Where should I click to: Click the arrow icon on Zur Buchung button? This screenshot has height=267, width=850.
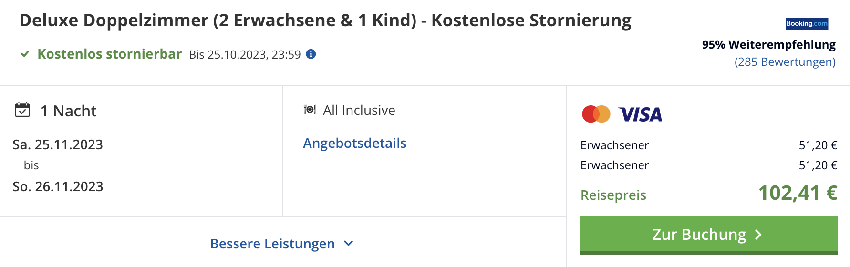758,235
